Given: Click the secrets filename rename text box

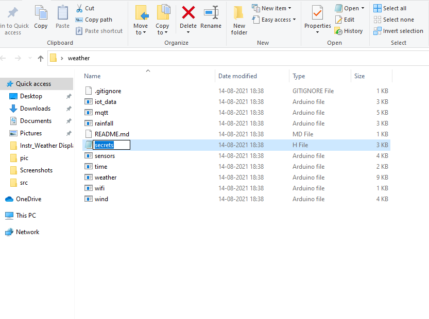Looking at the screenshot, I should [x=112, y=145].
